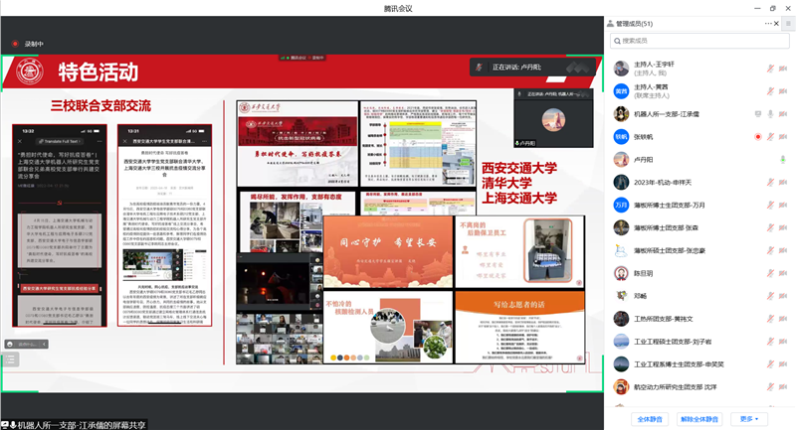The height and width of the screenshot is (430, 796).
Task: Select member row 张轶帆 by name
Action: pyautogui.click(x=643, y=137)
